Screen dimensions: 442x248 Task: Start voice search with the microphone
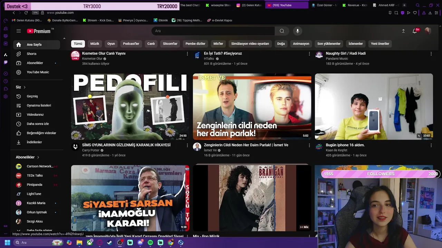pos(298,31)
